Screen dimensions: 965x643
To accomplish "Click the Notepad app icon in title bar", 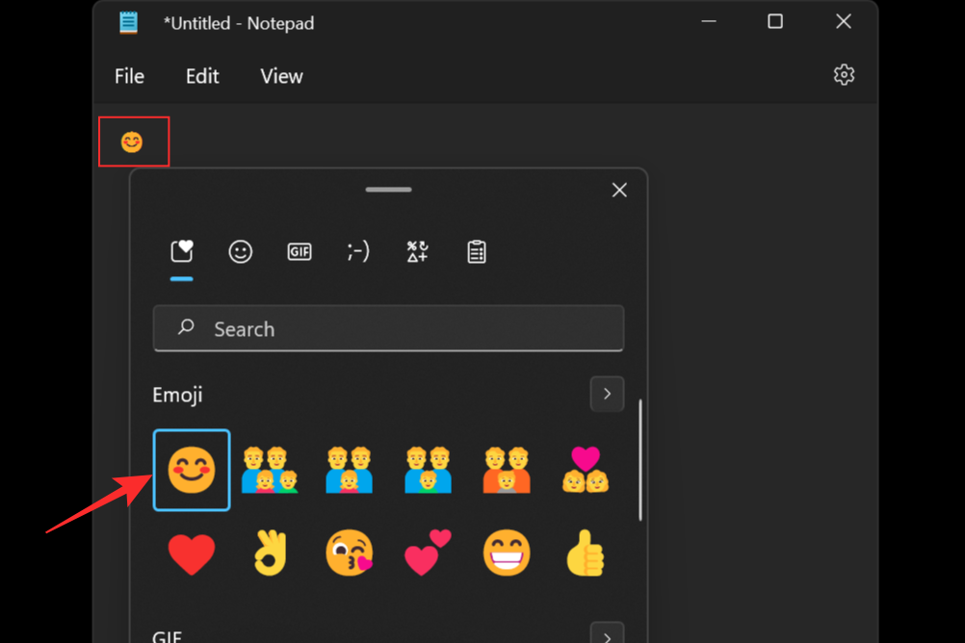I will (129, 23).
